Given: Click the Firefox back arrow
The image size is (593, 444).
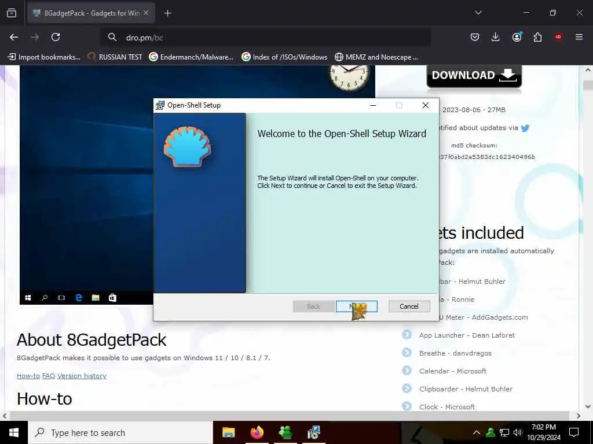Looking at the screenshot, I should tap(14, 37).
